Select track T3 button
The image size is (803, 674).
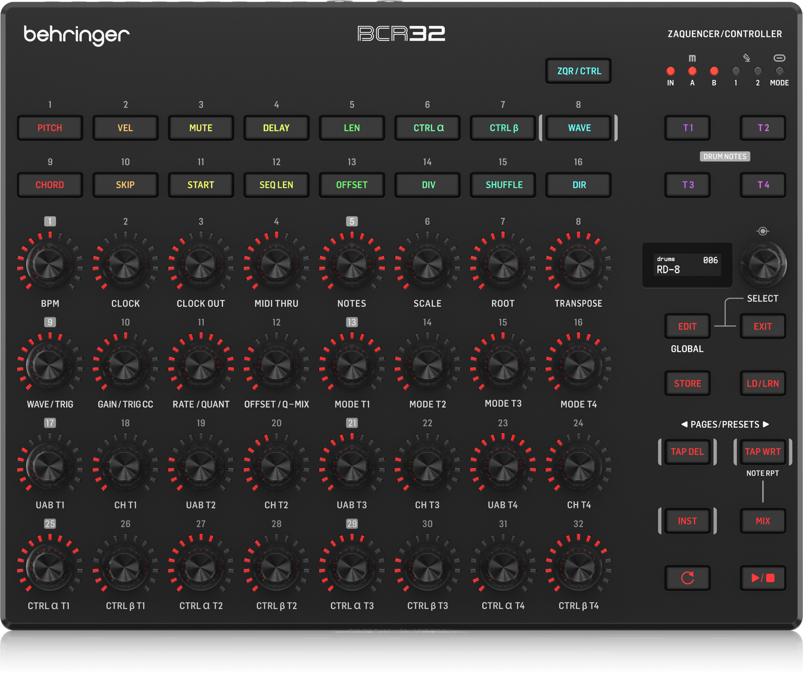[687, 185]
